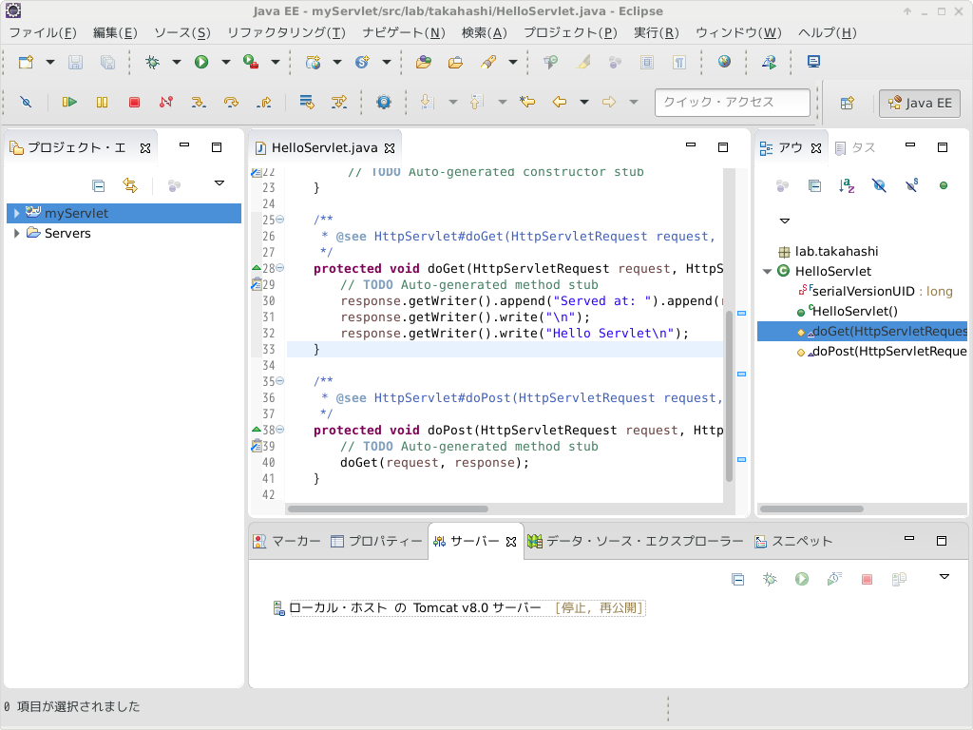Click the Debug bug icon
The height and width of the screenshot is (730, 973).
tap(152, 62)
